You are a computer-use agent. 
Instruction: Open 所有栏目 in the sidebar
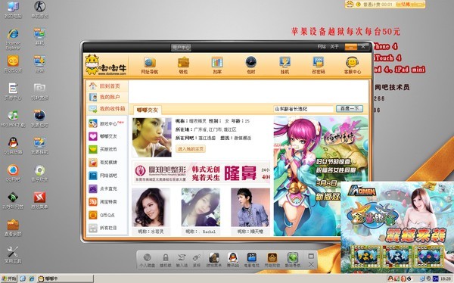click(103, 228)
